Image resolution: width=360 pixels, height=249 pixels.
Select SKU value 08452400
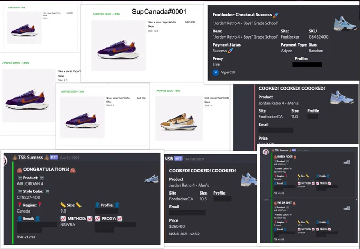tap(319, 37)
